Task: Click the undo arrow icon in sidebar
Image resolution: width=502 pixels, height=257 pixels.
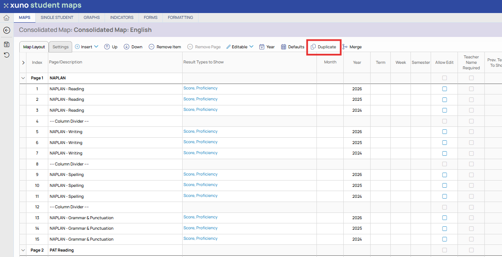Action: 6,55
